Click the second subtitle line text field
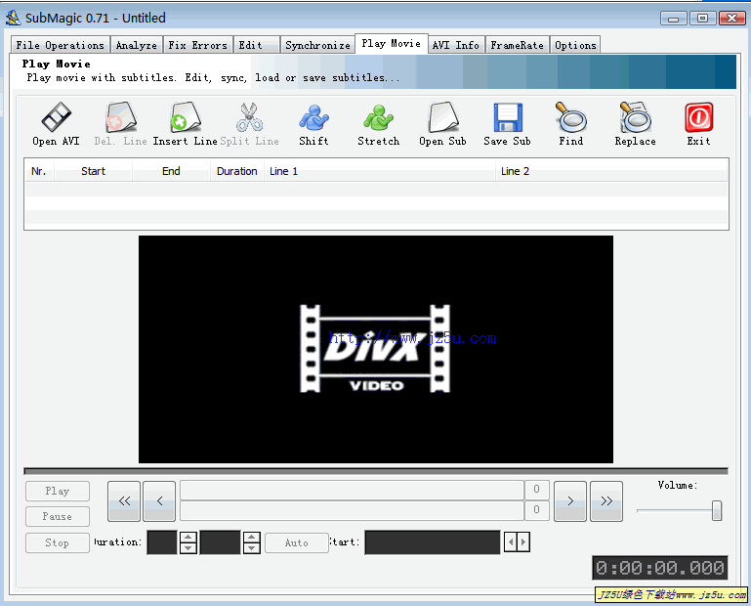 click(x=352, y=510)
